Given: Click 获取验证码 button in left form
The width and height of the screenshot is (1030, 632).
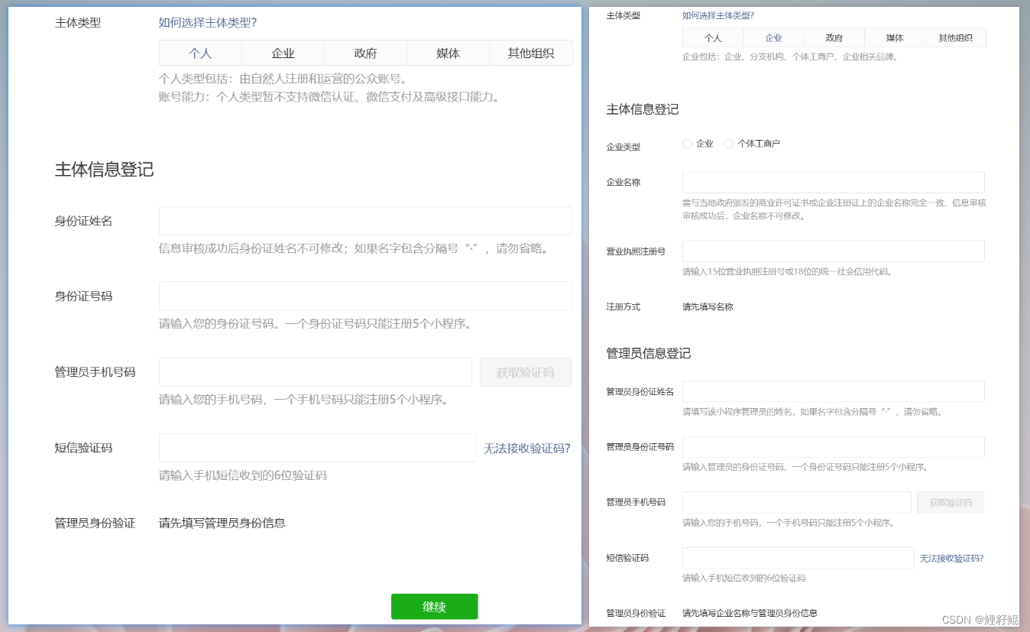Looking at the screenshot, I should (526, 372).
